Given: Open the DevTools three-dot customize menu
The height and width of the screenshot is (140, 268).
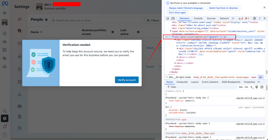Looking at the screenshot, I should coord(260,18).
